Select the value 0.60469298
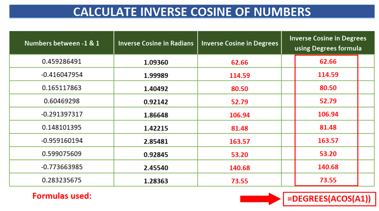 [62, 101]
